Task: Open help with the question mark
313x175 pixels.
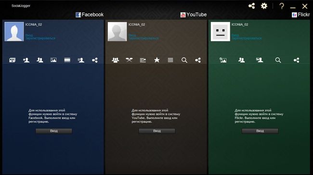Action: (x=282, y=6)
